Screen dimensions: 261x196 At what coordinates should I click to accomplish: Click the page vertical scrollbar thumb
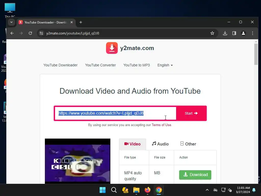point(256,54)
